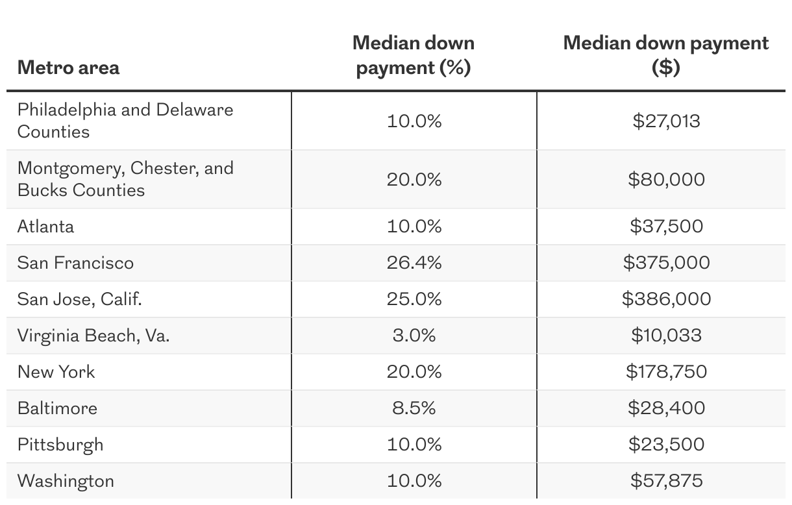Screen dimensions: 792x505
Task: Select Baltimore's 8.5% percentage cell
Action: point(414,408)
